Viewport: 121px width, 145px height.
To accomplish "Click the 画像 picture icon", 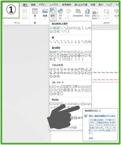I will (45, 11).
